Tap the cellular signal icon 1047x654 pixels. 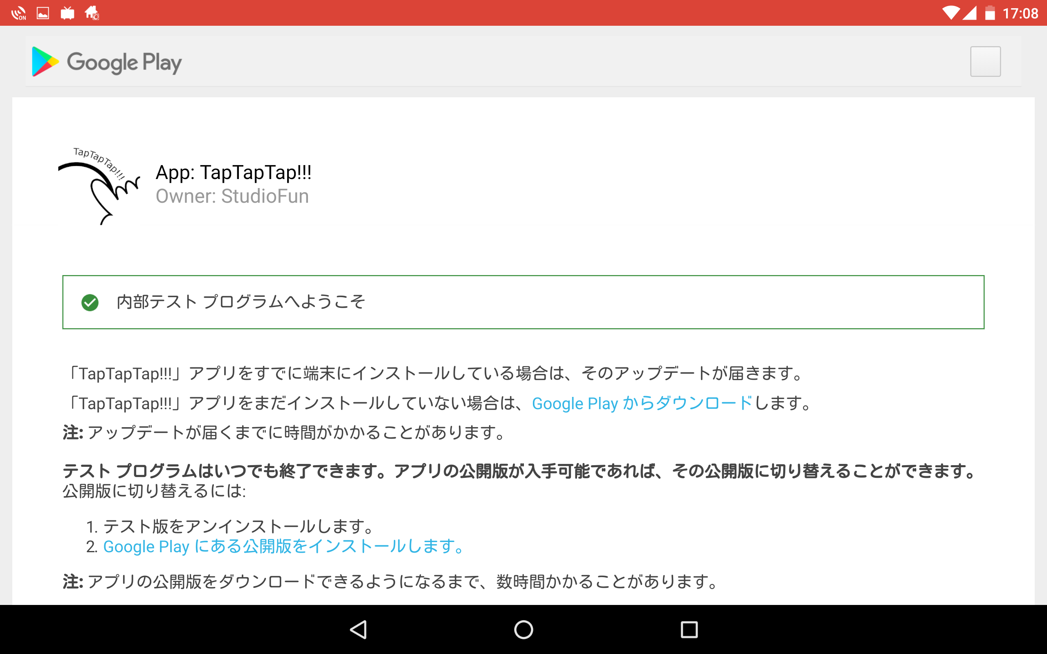[970, 13]
